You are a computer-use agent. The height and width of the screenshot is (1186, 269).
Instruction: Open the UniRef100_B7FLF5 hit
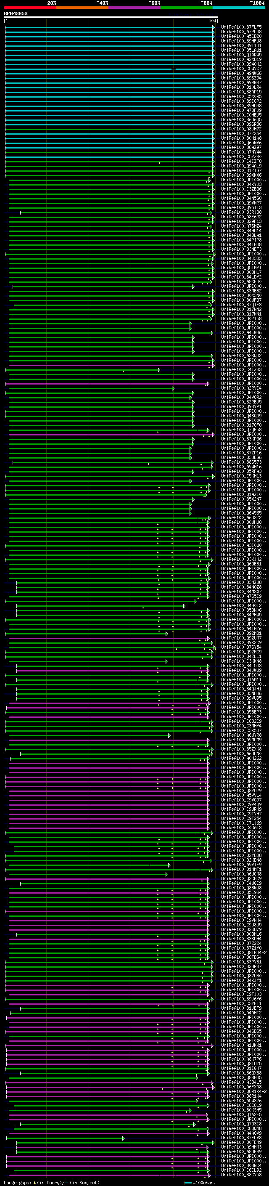[241, 27]
